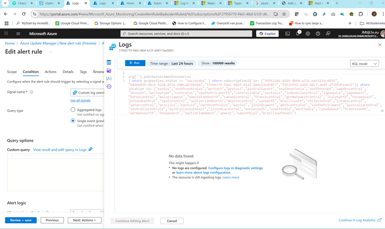Open View result and edit query in Logs
This screenshot has width=385, height=229.
pos(60,150)
